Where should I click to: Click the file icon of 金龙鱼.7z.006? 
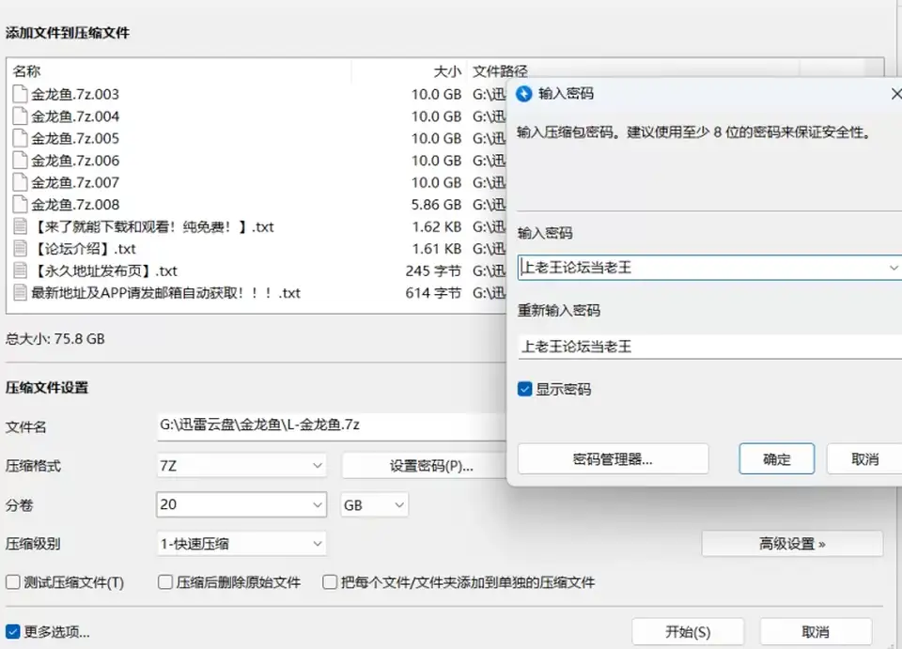(x=20, y=161)
